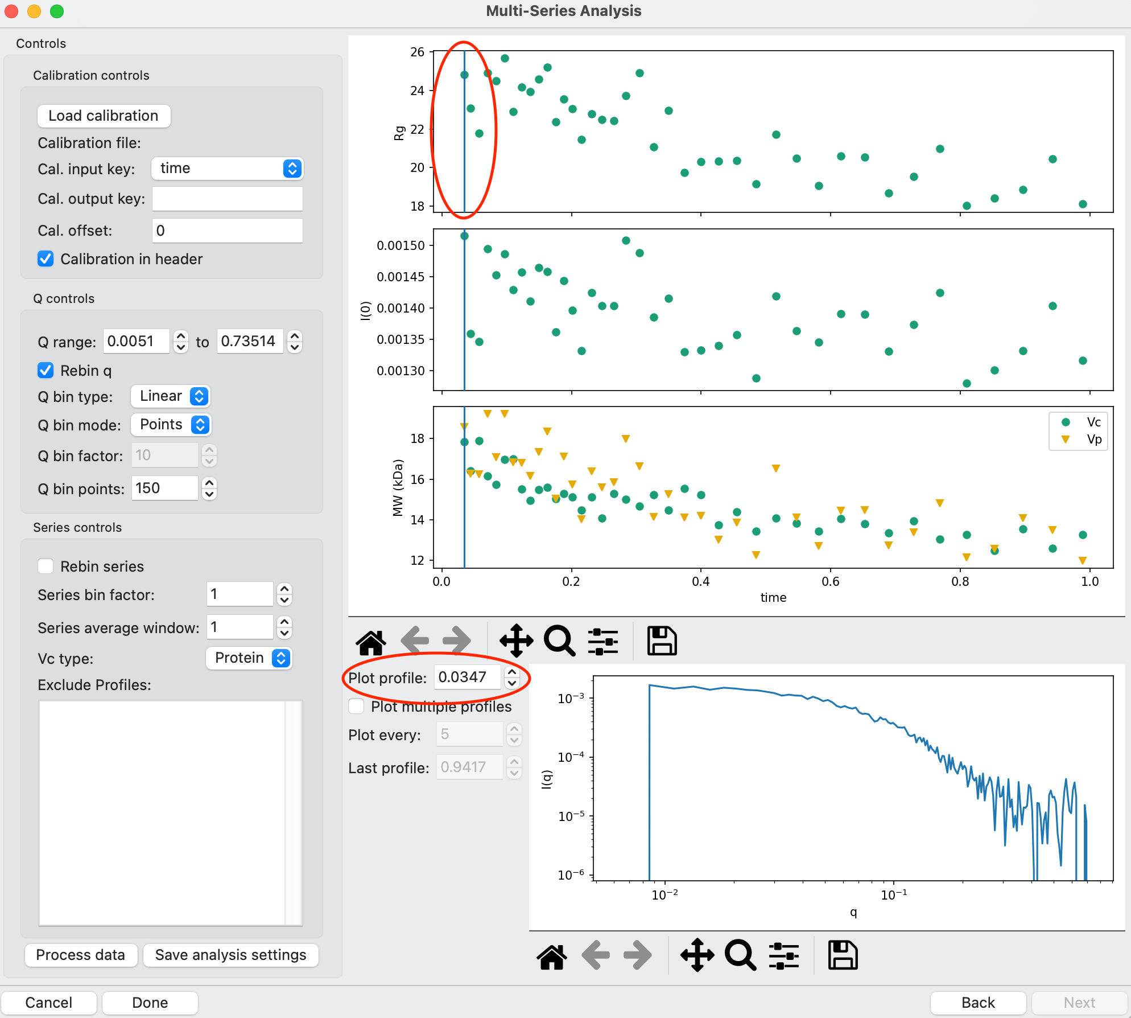
Task: Click Home icon in lower plot toolbar
Action: (x=552, y=955)
